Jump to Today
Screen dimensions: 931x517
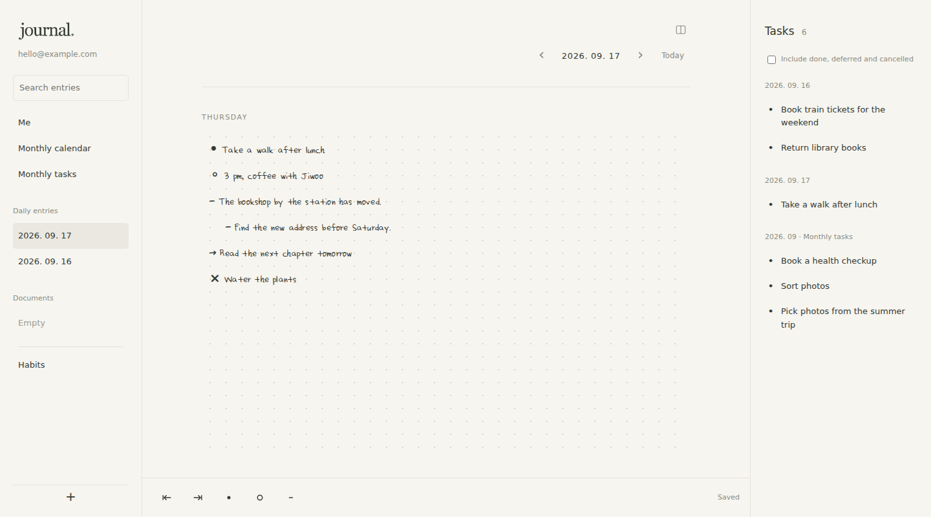(672, 56)
